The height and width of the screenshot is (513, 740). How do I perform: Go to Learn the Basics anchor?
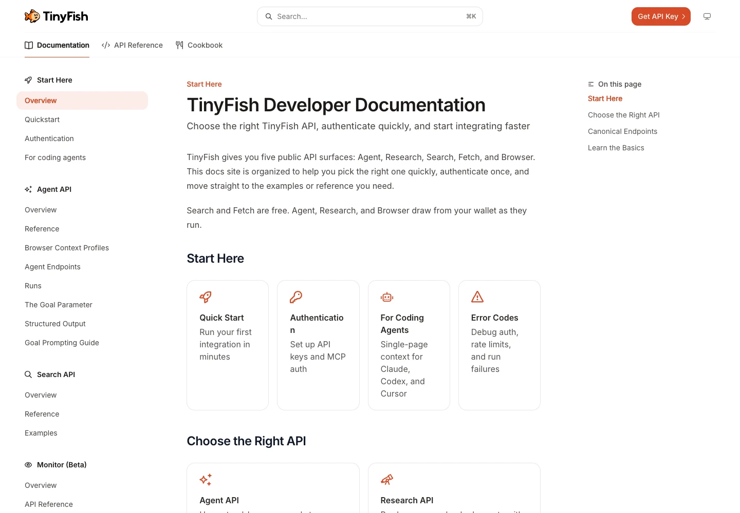pos(616,148)
